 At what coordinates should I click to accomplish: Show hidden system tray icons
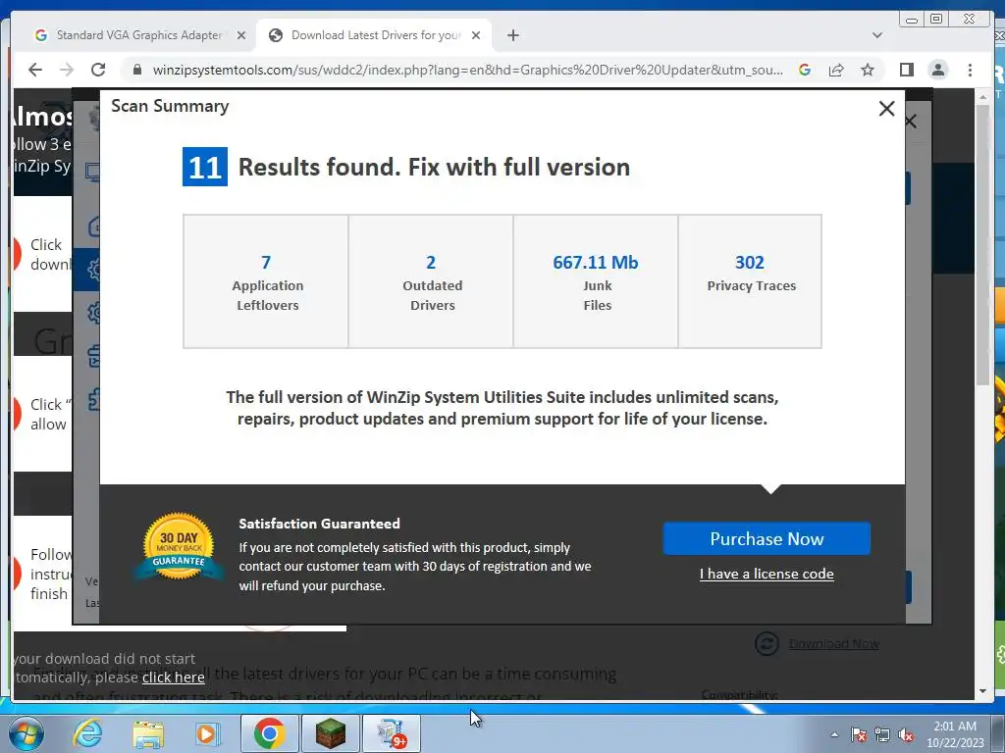tap(834, 735)
